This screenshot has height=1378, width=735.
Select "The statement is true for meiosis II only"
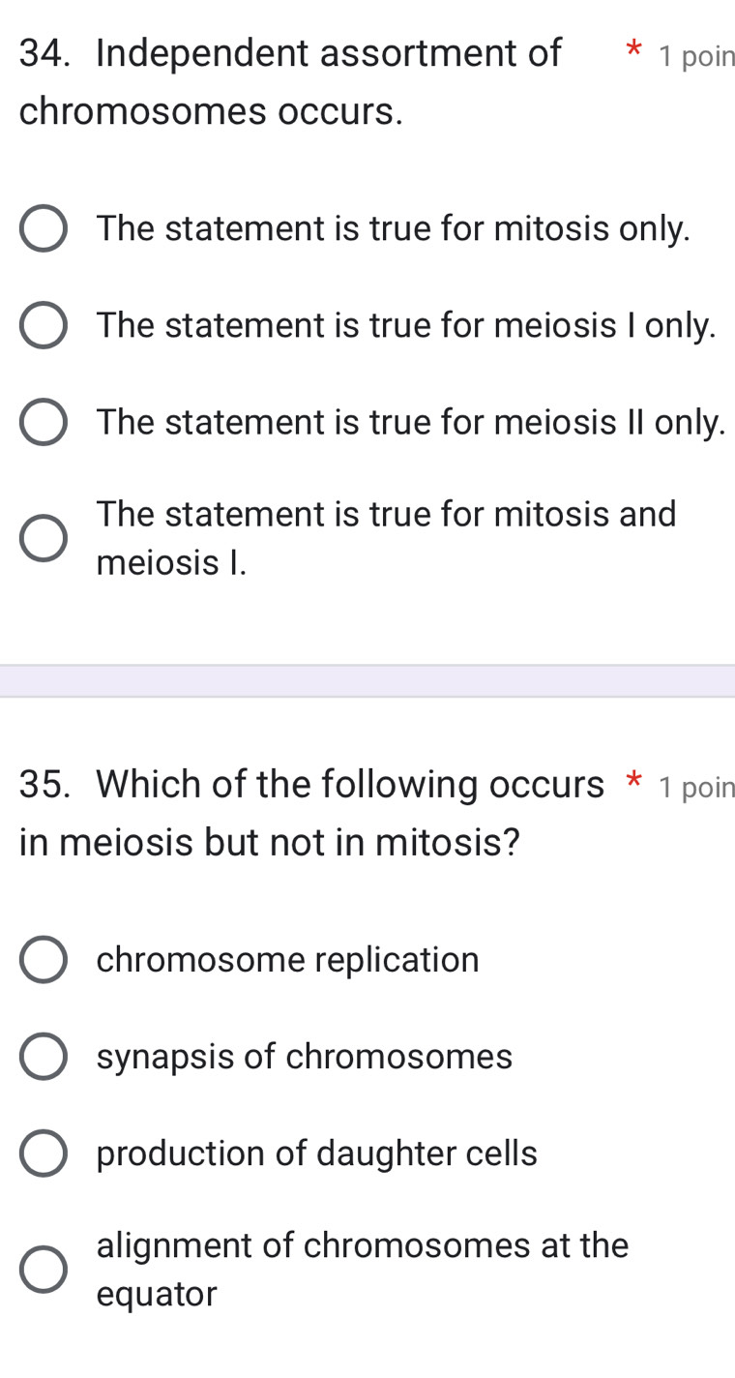click(44, 422)
